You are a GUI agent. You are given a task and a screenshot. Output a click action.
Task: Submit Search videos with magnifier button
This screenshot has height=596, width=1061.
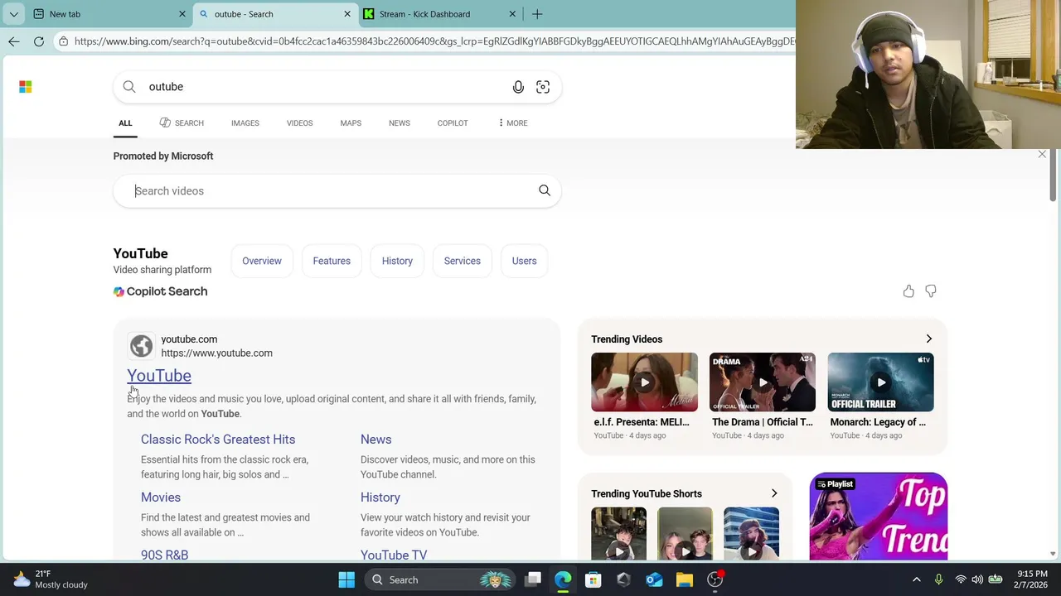pos(545,191)
